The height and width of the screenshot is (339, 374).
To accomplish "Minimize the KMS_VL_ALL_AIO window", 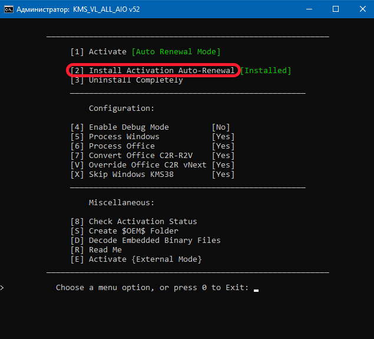I will tap(309, 9).
